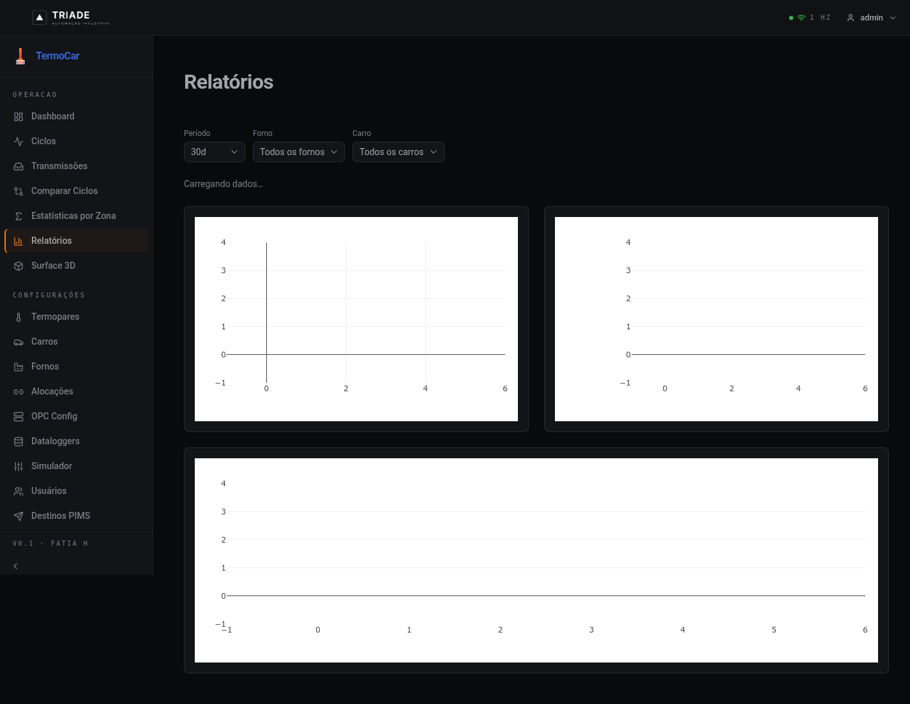
Task: Click the TermoCar app title link
Action: tap(57, 56)
